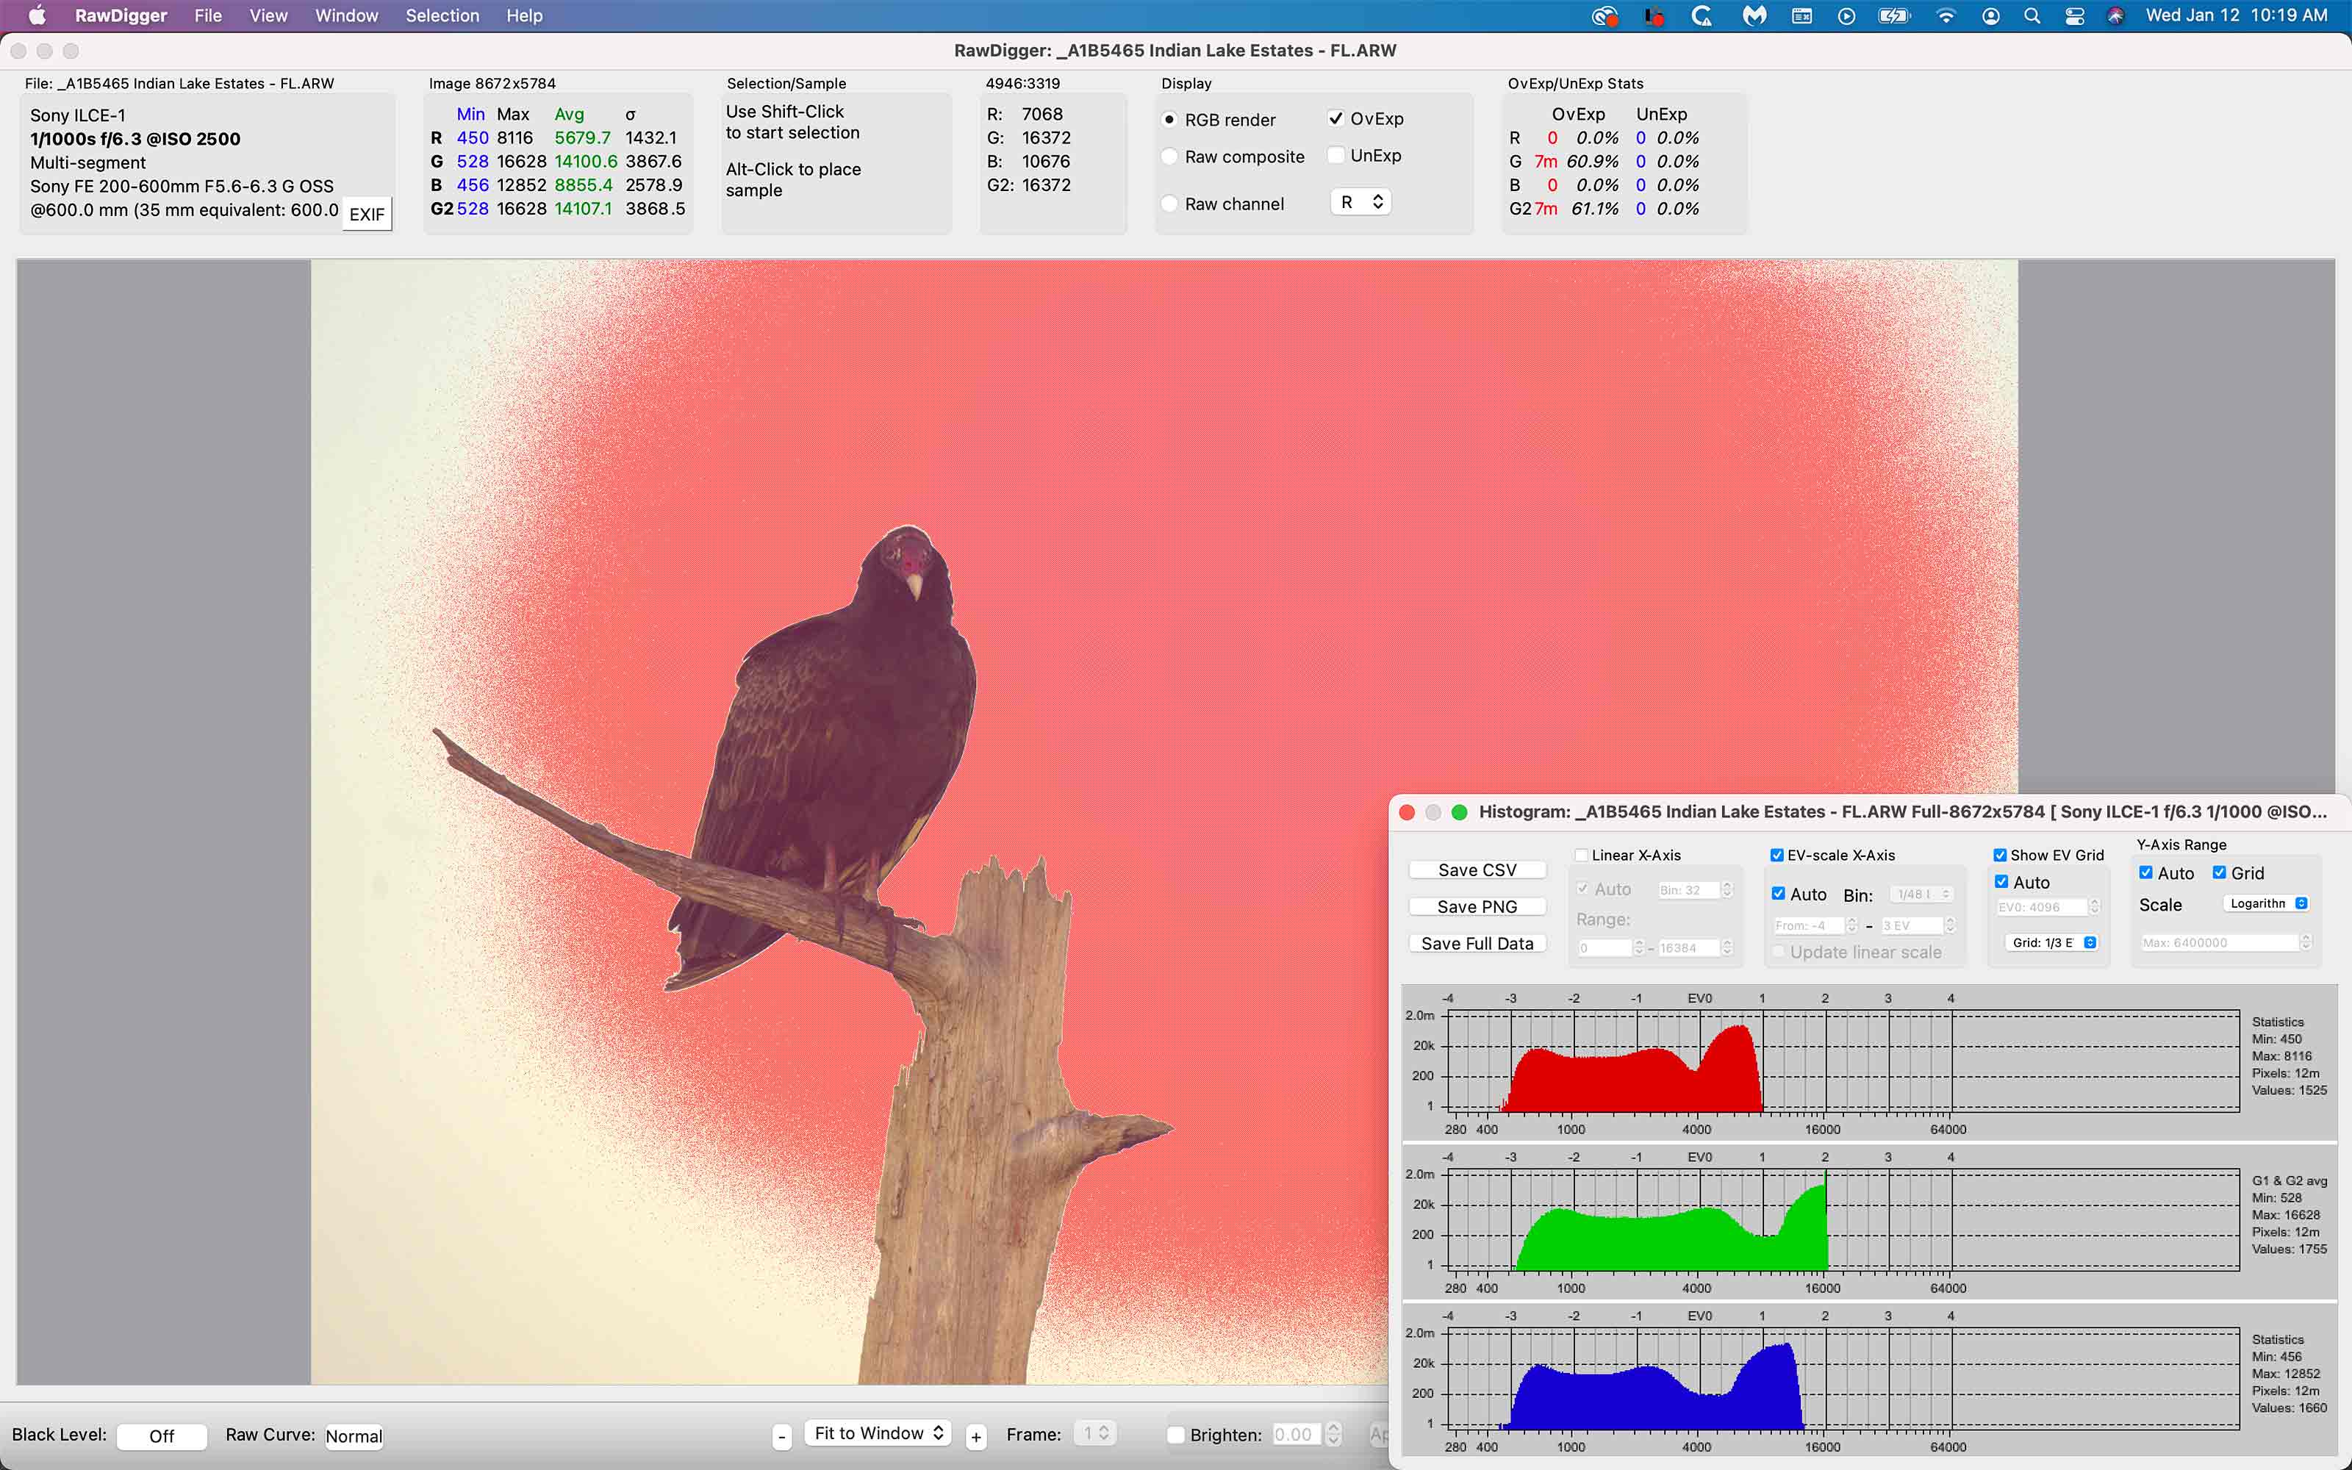Image resolution: width=2352 pixels, height=1470 pixels.
Task: Click the vulture in the image preview
Action: coord(836,759)
